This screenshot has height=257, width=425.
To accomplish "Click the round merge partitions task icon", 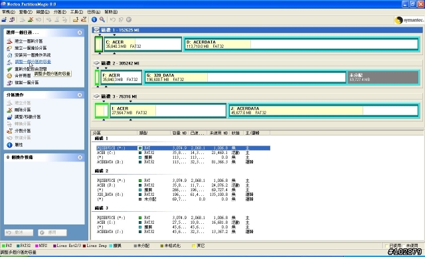I will coord(9,76).
